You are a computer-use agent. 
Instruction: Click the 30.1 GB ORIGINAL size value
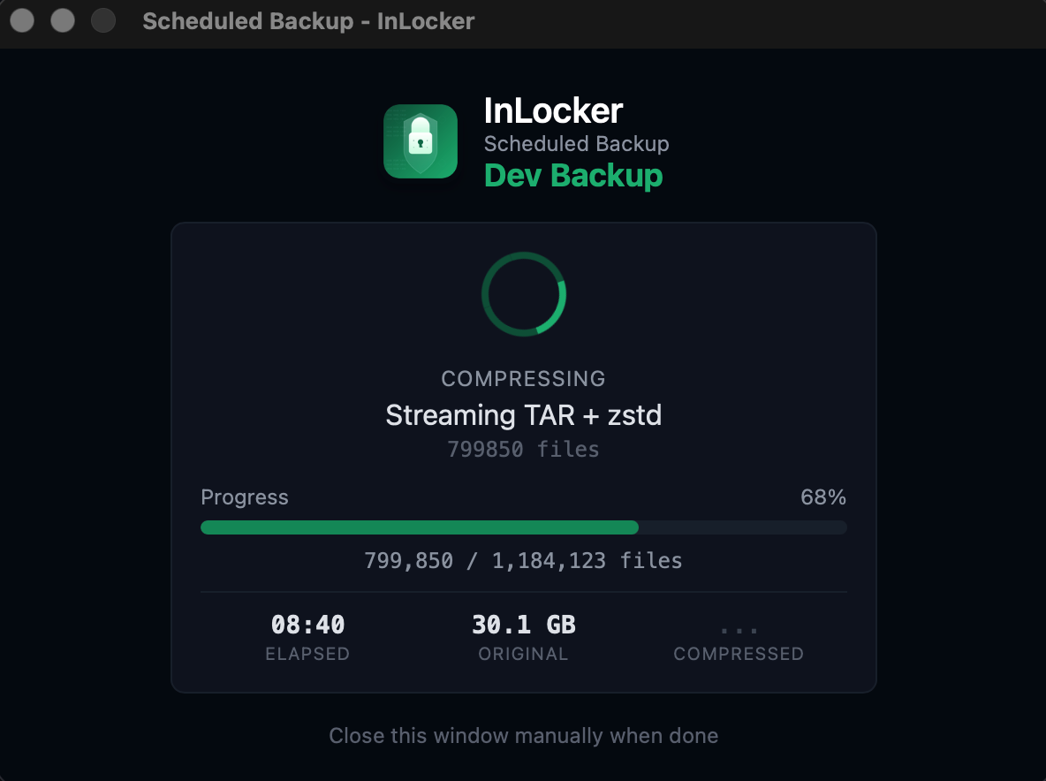point(523,625)
